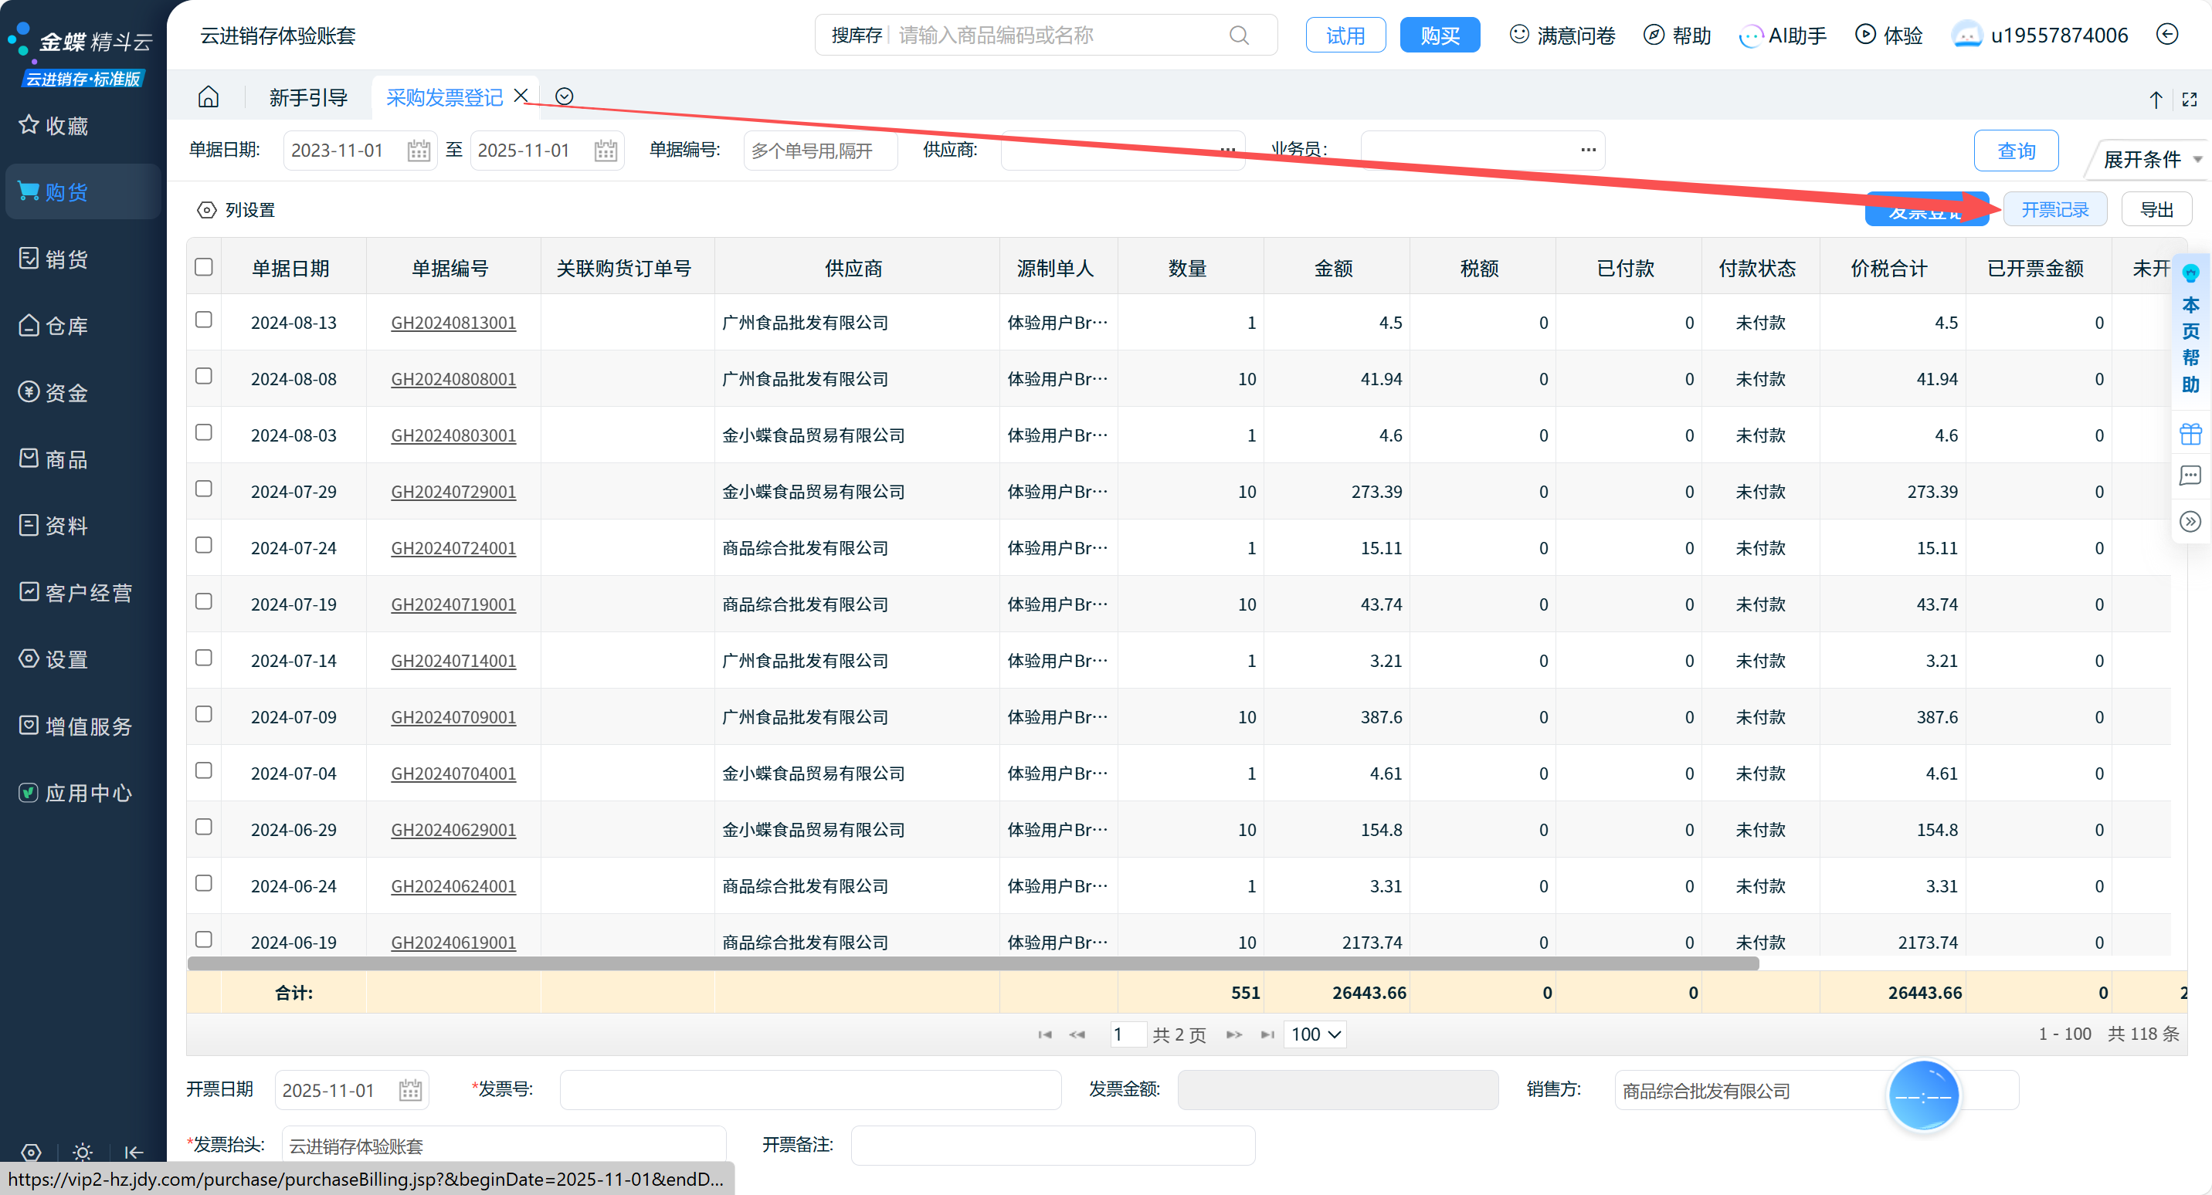Switch to the 新手引导 tab
This screenshot has height=1195, width=2212.
click(x=307, y=98)
